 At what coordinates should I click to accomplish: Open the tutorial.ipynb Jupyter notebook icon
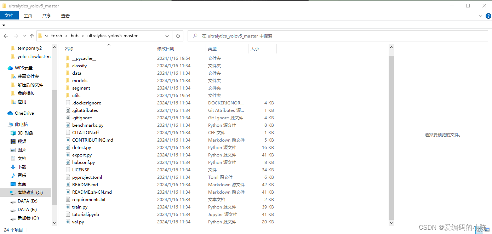click(x=68, y=214)
